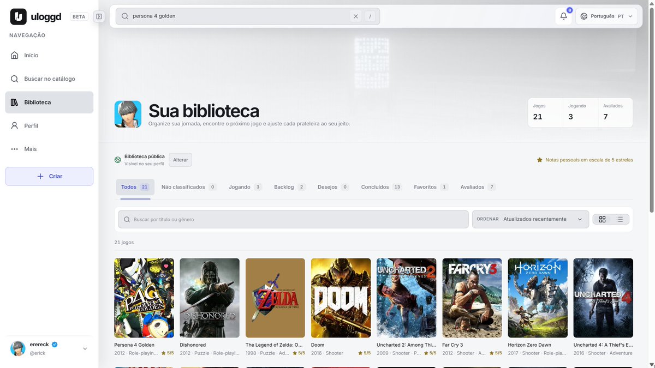655x368 pixels.
Task: Open The Legend of Zelda Ocarina cover
Action: (275, 298)
